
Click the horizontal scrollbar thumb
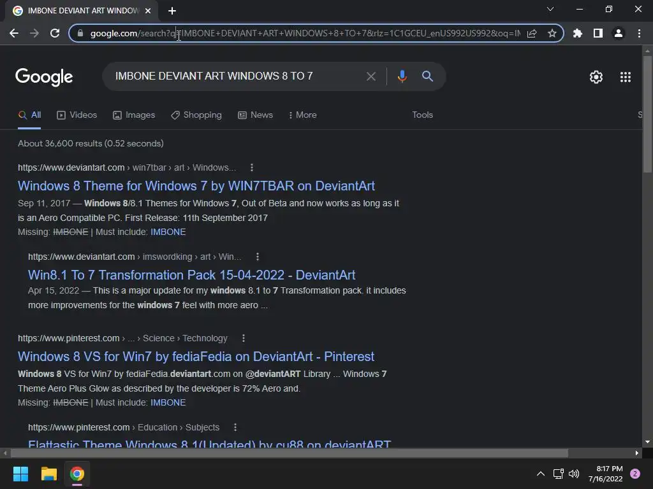tap(290, 453)
